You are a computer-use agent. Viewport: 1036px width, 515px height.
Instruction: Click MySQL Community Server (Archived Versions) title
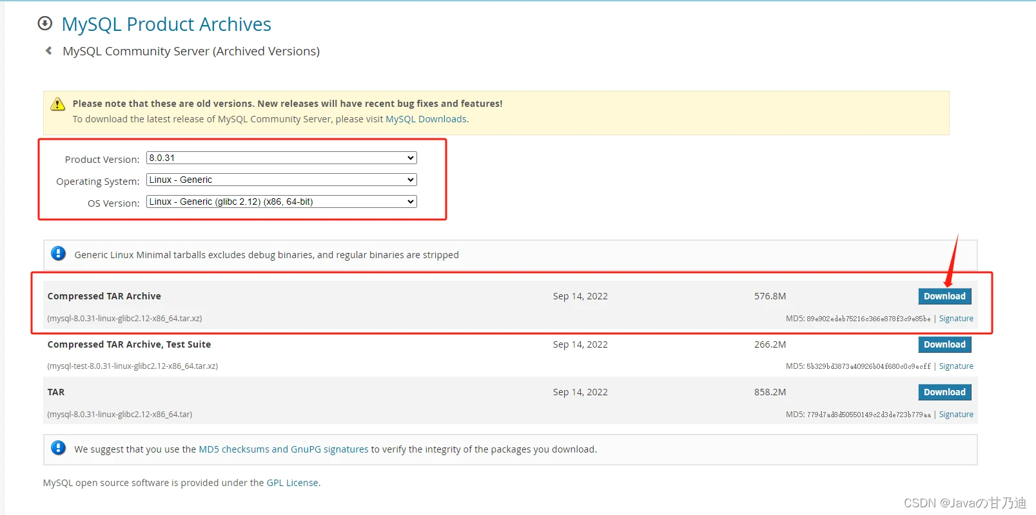click(191, 51)
